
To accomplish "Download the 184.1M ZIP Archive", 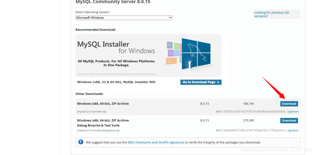I will pyautogui.click(x=289, y=104).
